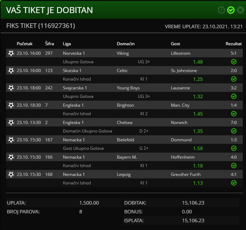Click the Norwich team name

(x=179, y=123)
